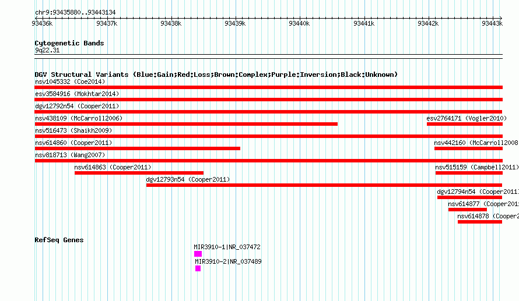Click the nsv1045332 (Coe2014) variant bar

268,87
